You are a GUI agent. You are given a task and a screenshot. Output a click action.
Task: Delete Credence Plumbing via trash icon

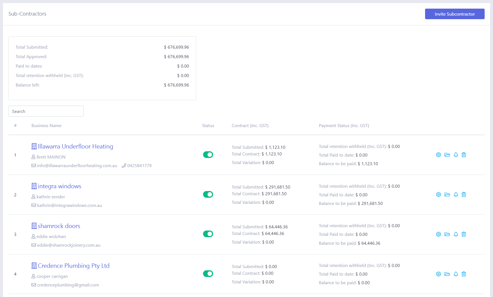click(464, 274)
